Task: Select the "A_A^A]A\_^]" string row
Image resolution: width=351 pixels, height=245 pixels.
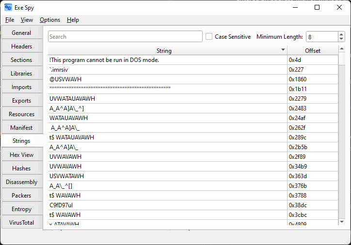Action: pos(167,108)
